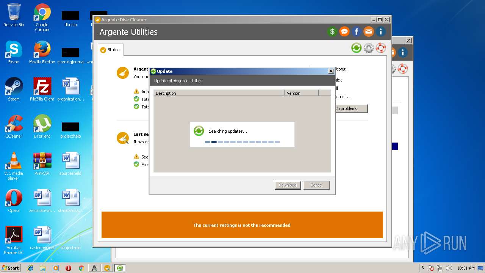Open Recycle Bin on desktop
The height and width of the screenshot is (273, 485).
coord(14,15)
